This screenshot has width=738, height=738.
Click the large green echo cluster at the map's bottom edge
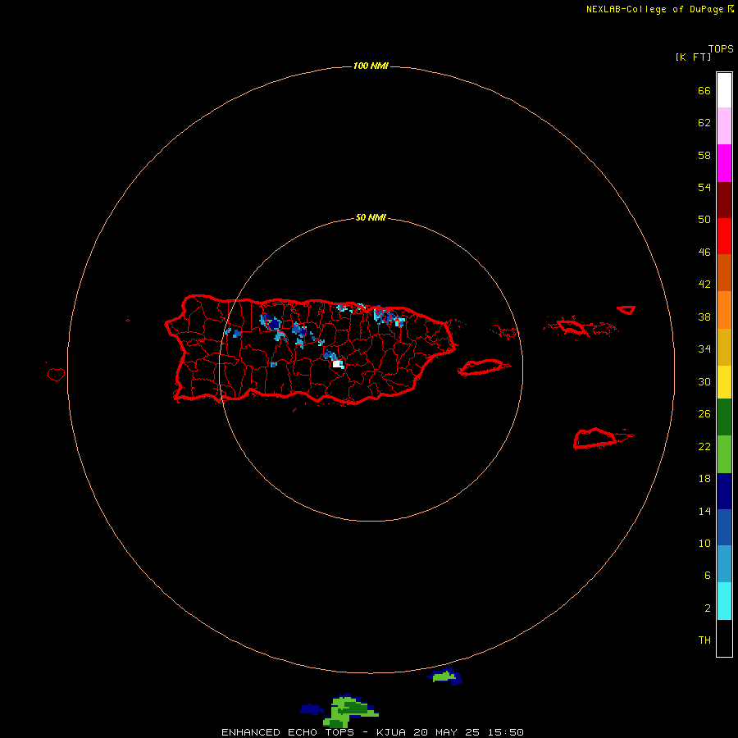tap(351, 712)
